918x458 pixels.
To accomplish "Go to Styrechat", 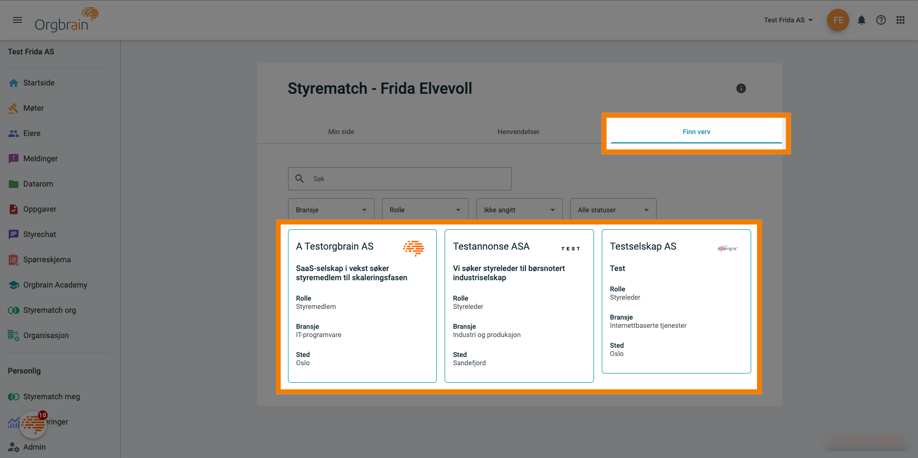I will (40, 235).
